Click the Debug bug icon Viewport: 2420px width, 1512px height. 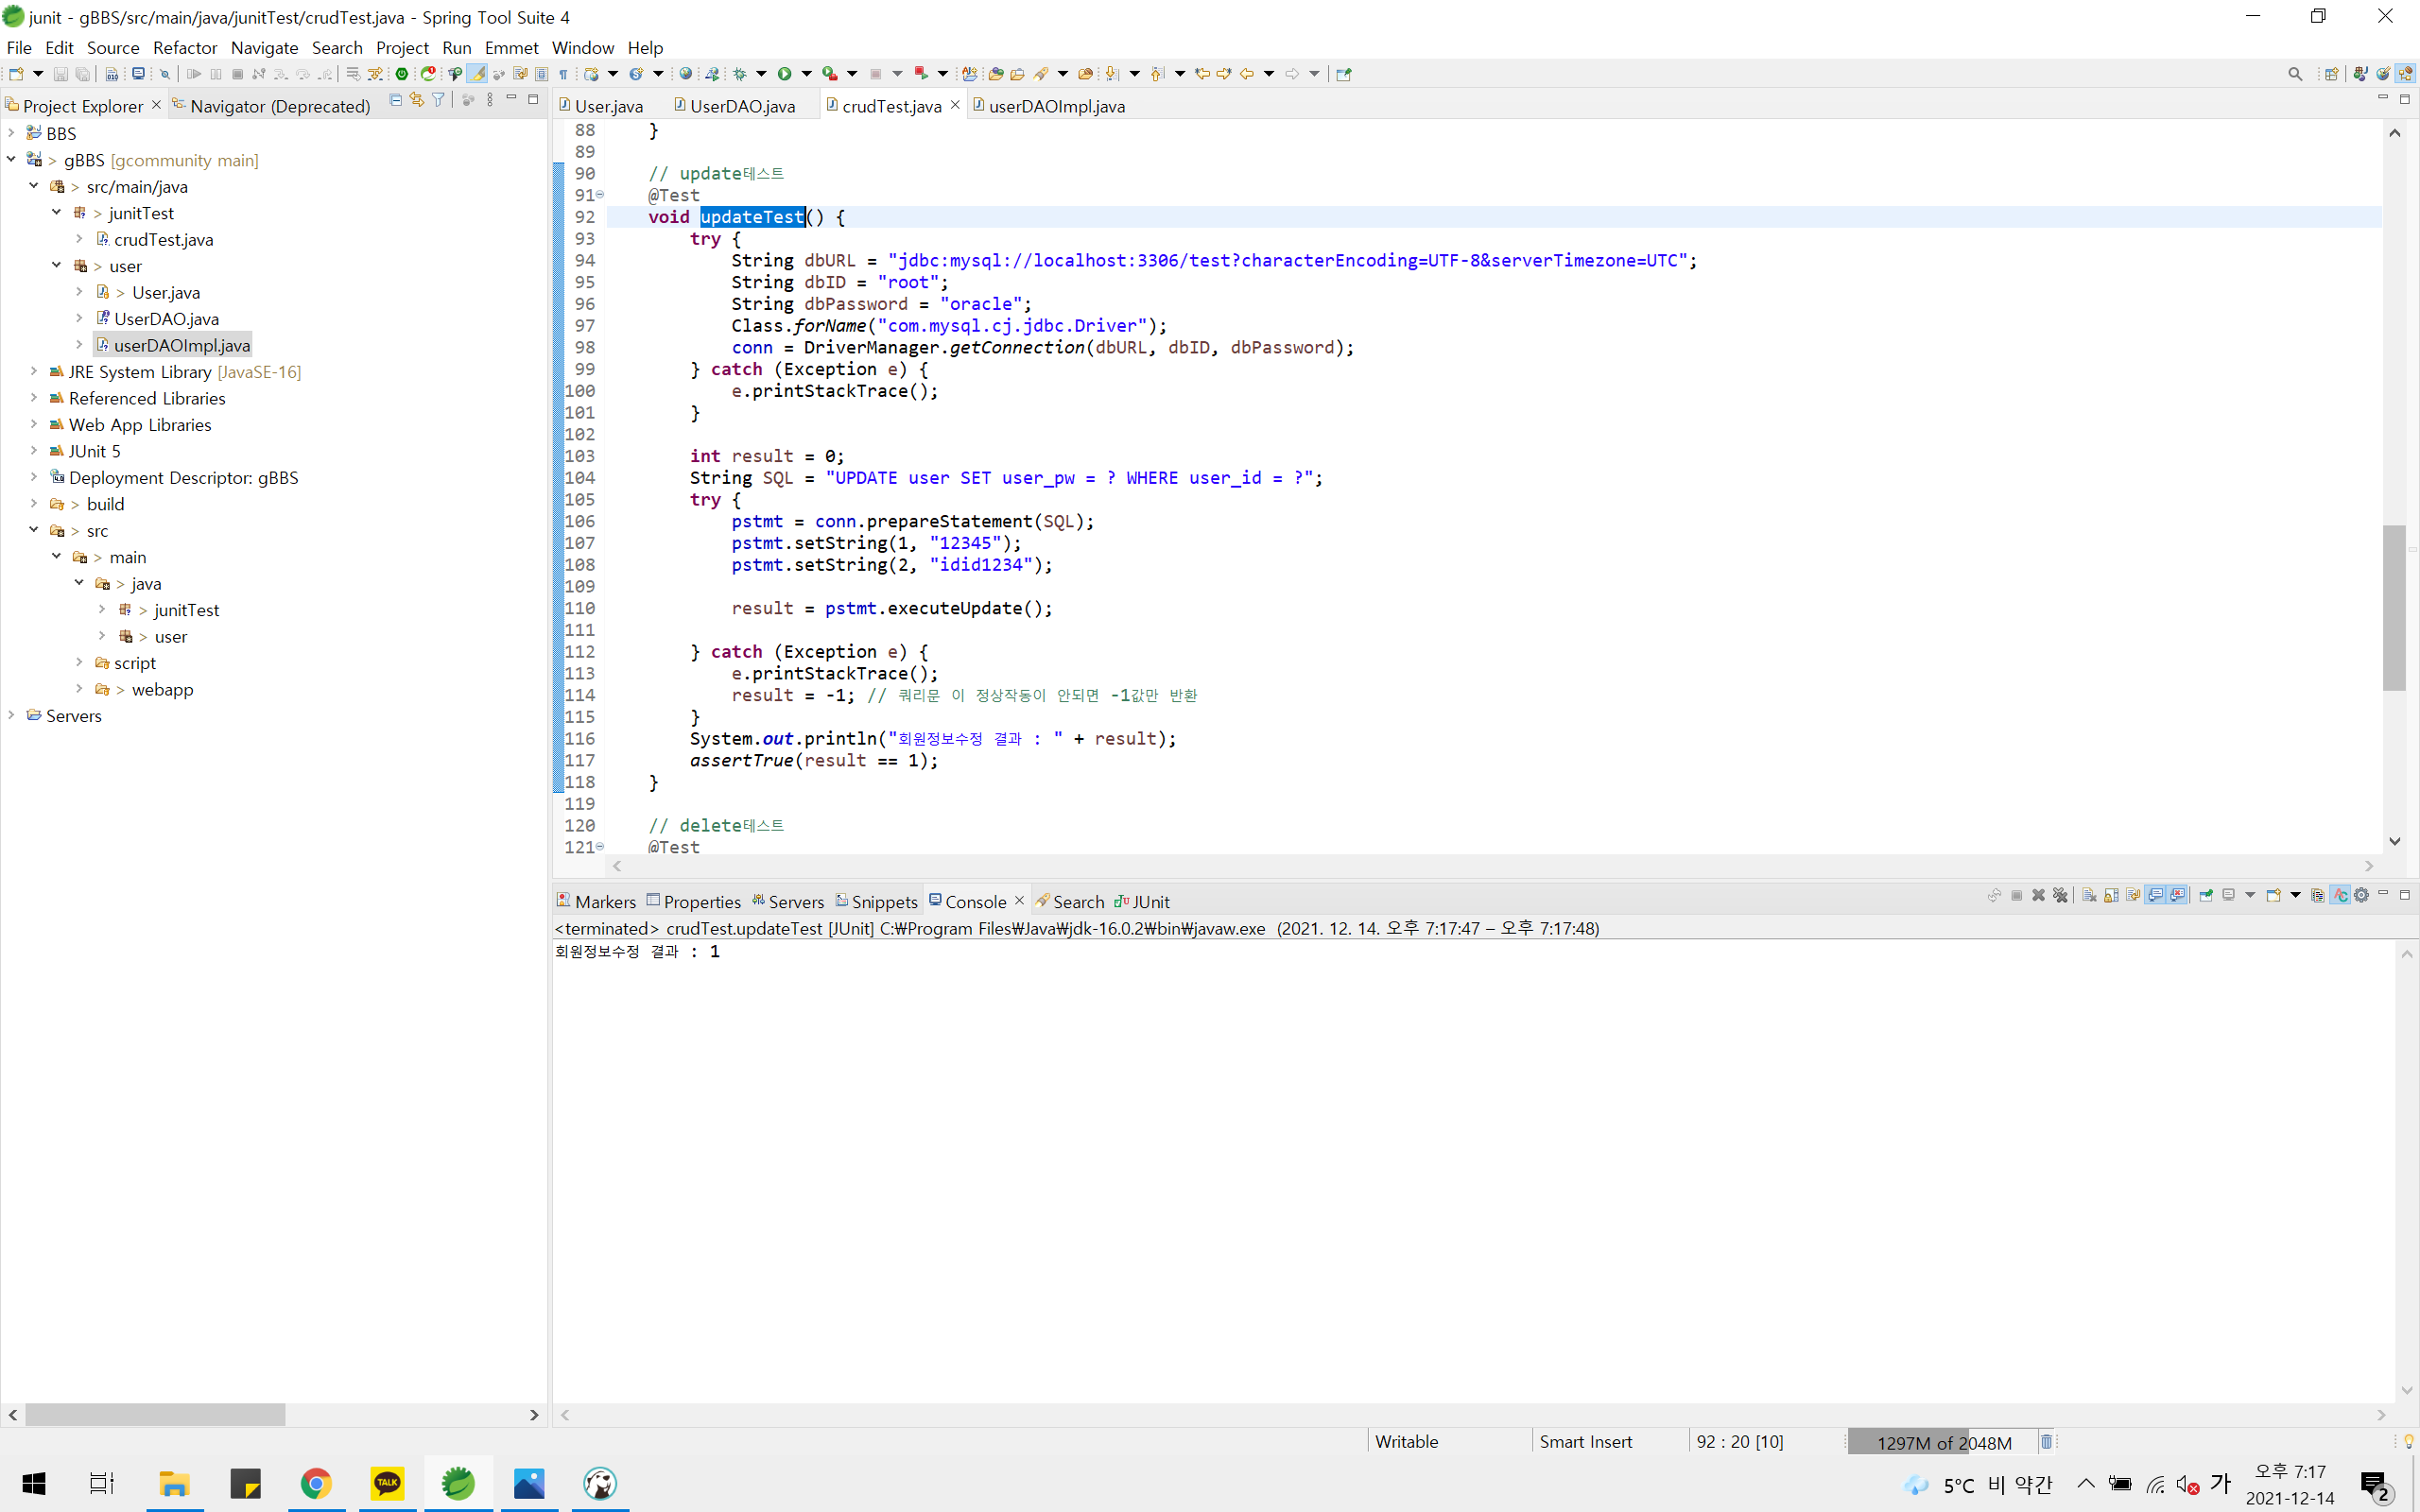(740, 74)
